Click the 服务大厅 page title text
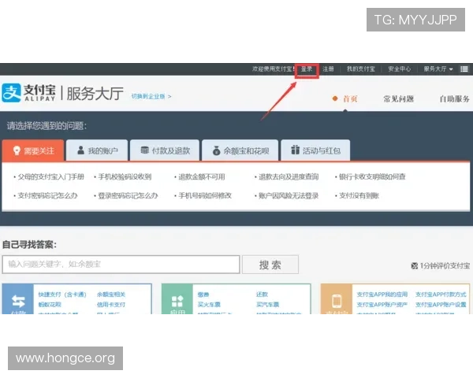 click(x=95, y=93)
